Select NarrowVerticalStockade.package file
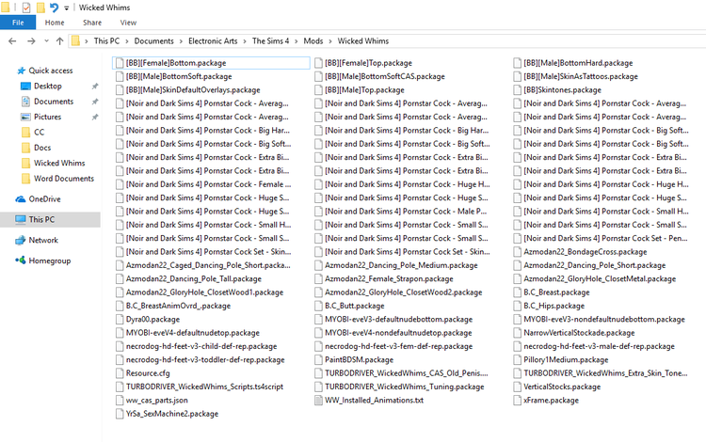The height and width of the screenshot is (442, 706). pyautogui.click(x=579, y=333)
